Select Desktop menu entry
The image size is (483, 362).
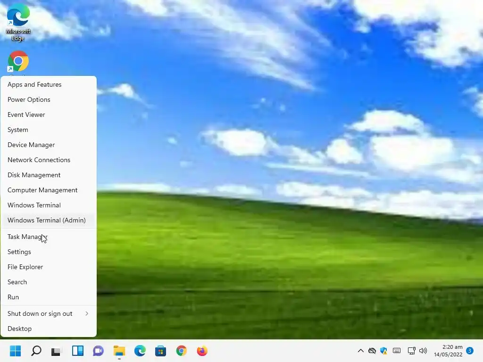(x=49, y=329)
